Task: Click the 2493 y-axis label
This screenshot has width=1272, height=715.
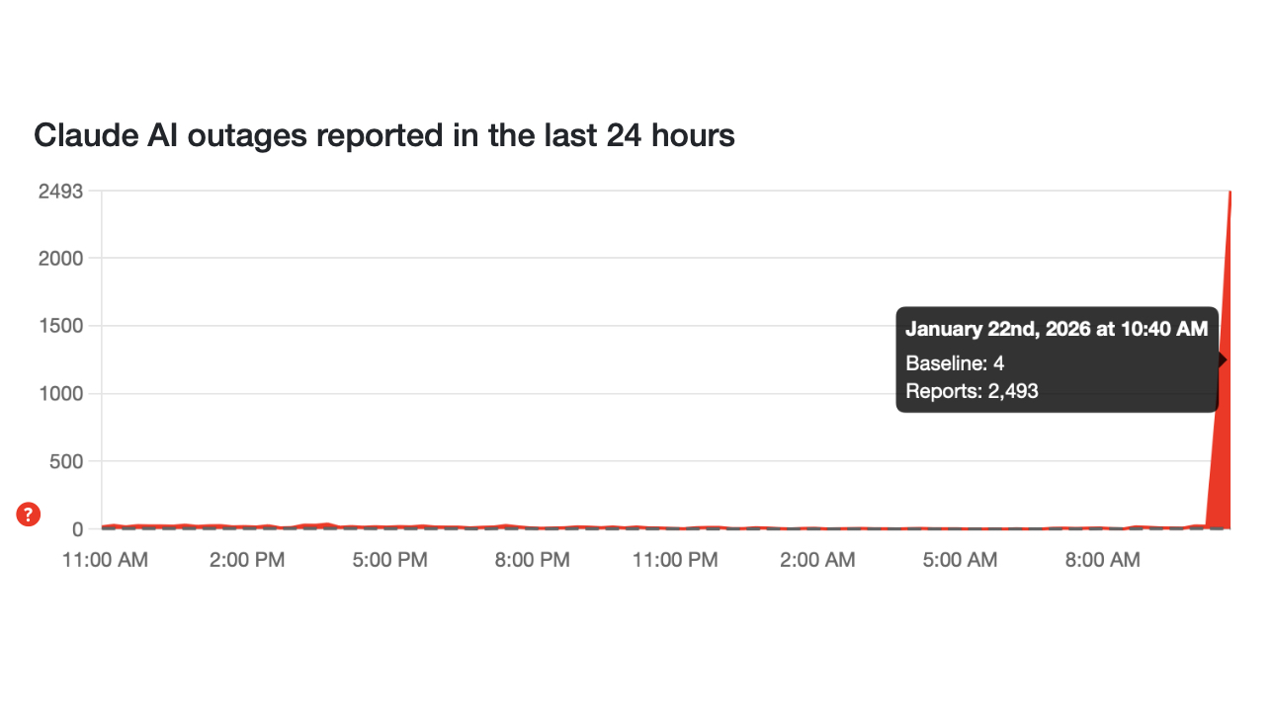Action: [x=60, y=191]
